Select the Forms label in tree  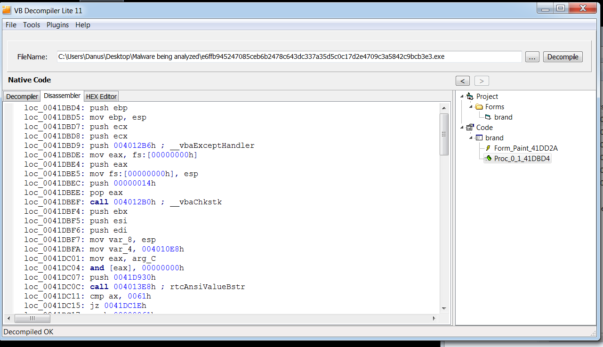(495, 107)
